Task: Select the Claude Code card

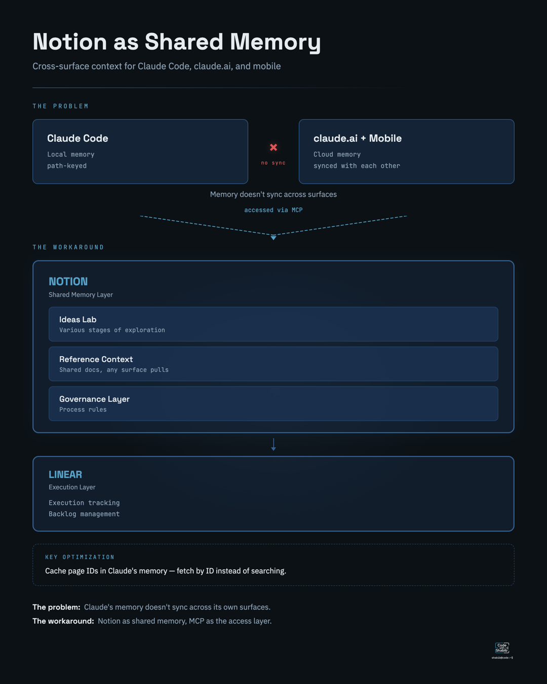Action: 140,151
